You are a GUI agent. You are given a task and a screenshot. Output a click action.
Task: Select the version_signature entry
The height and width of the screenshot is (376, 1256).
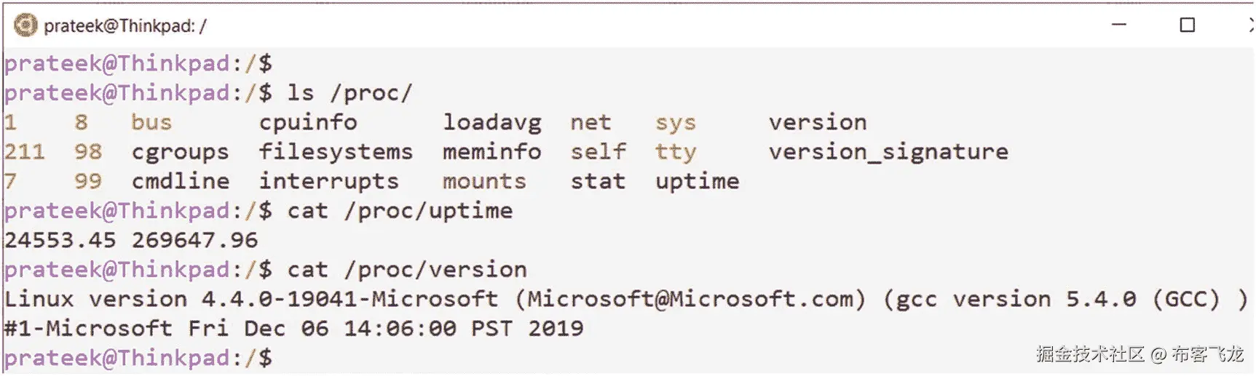(888, 151)
